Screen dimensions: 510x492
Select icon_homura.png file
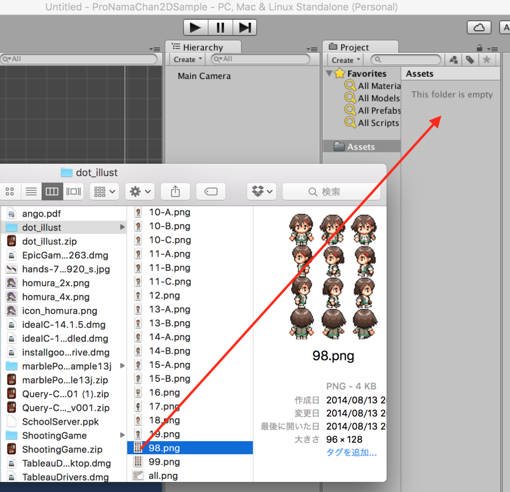pos(64,311)
